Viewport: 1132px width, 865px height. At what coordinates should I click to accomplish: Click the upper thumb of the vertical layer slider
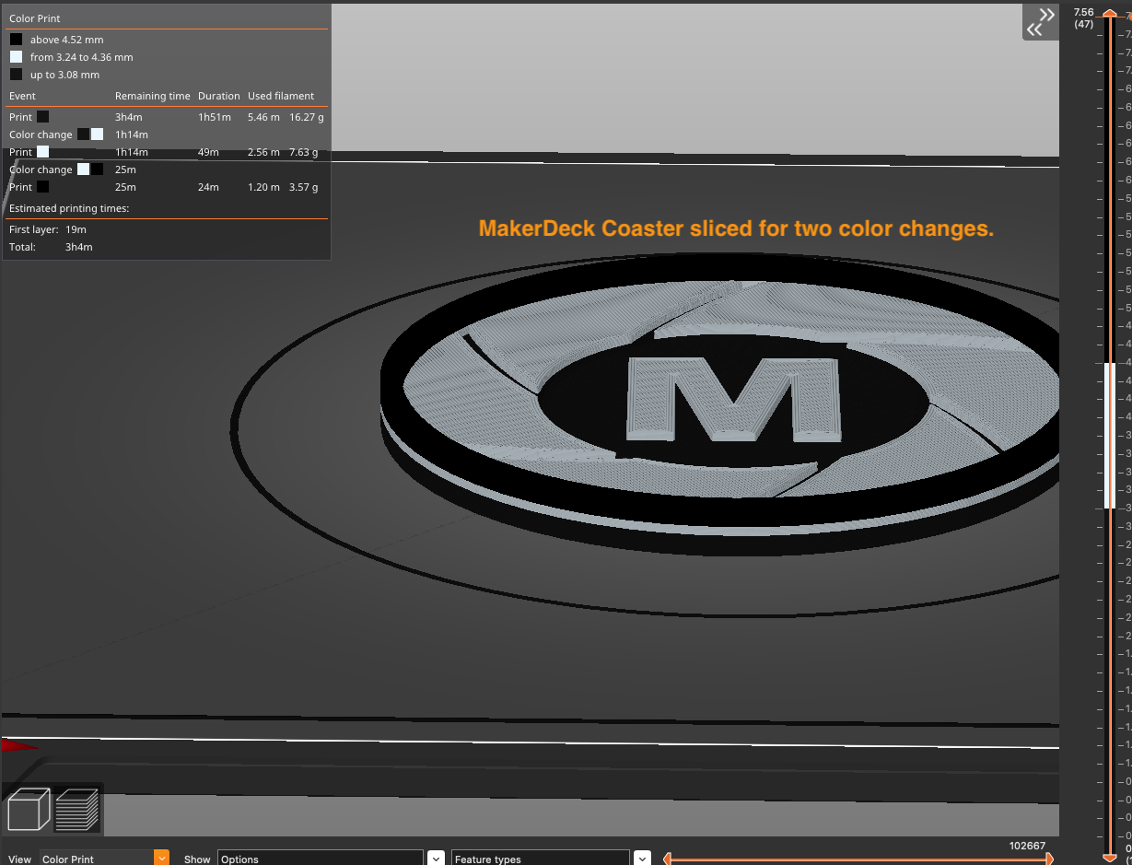point(1109,13)
